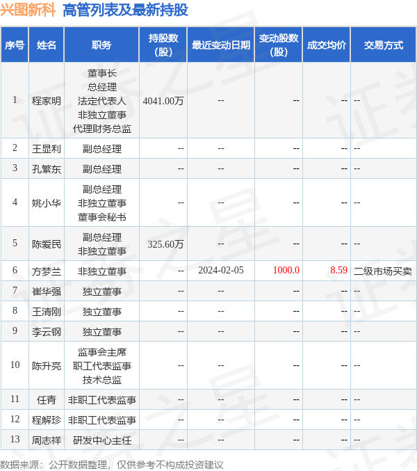The height and width of the screenshot is (471, 417).
Task: Click the 变动股数(股) column header
Action: 279,45
